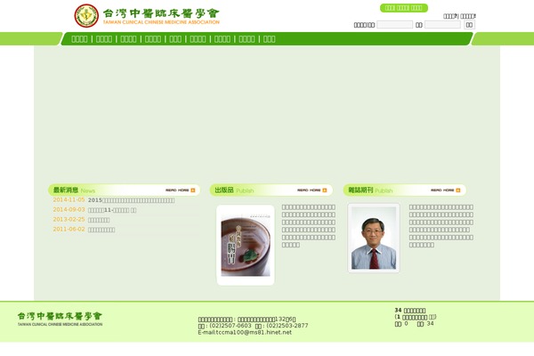The image size is (534, 356).
Task: Open the last item in the green navigation bar
Action: [x=269, y=39]
